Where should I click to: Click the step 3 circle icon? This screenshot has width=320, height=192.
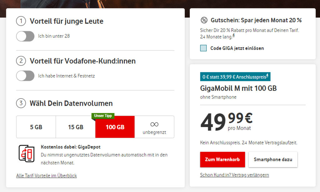point(21,103)
